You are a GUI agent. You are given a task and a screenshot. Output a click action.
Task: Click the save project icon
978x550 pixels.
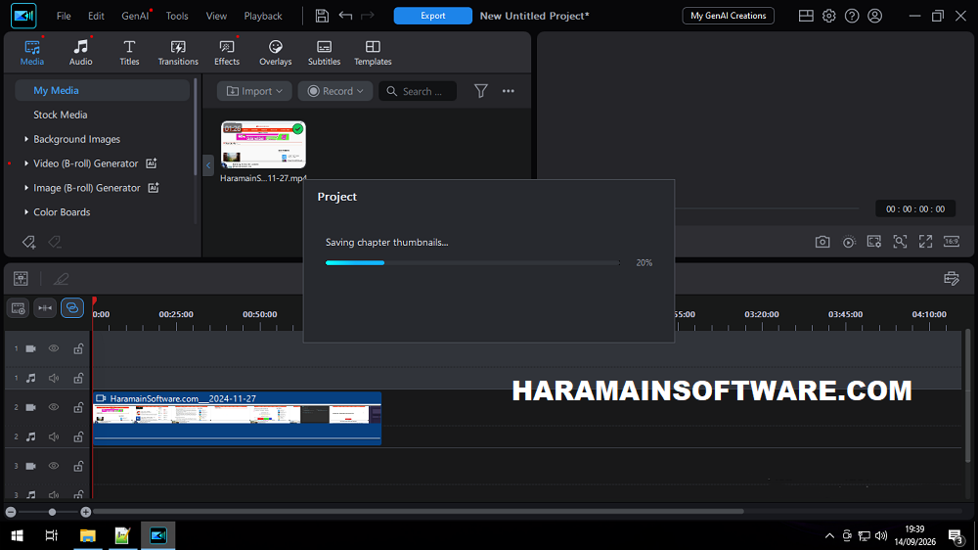322,16
